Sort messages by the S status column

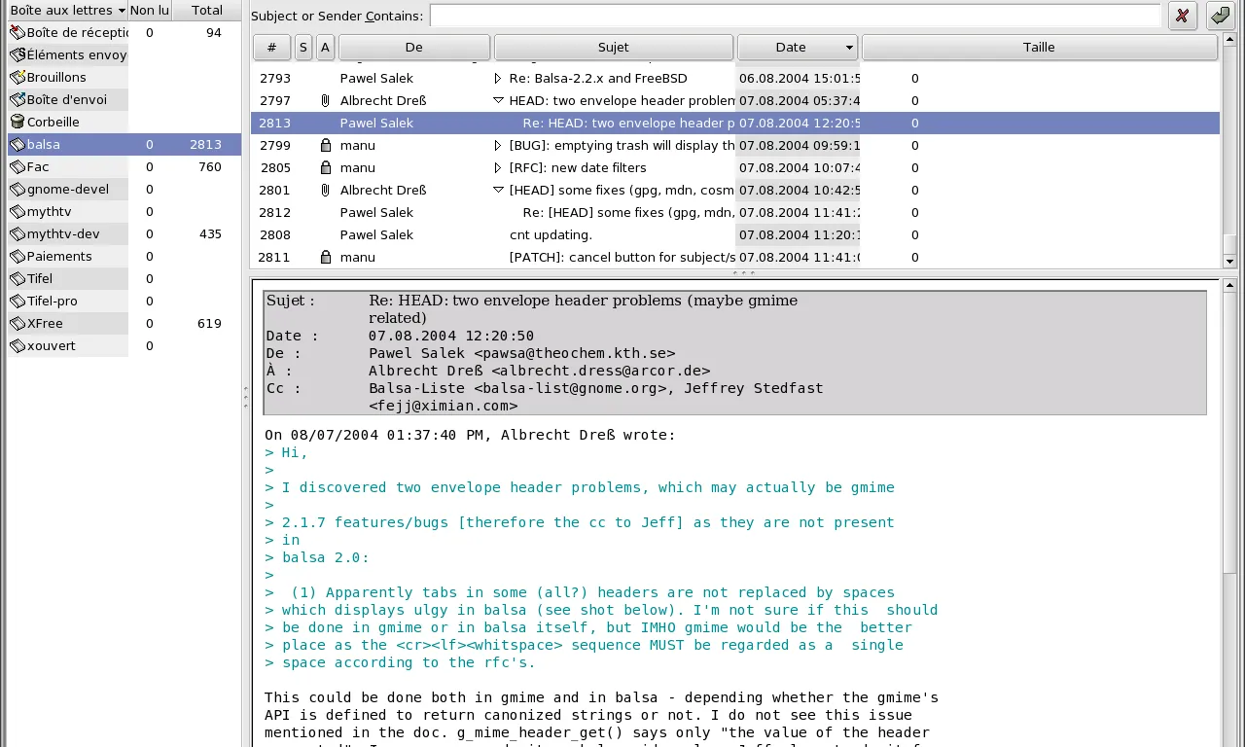[303, 47]
